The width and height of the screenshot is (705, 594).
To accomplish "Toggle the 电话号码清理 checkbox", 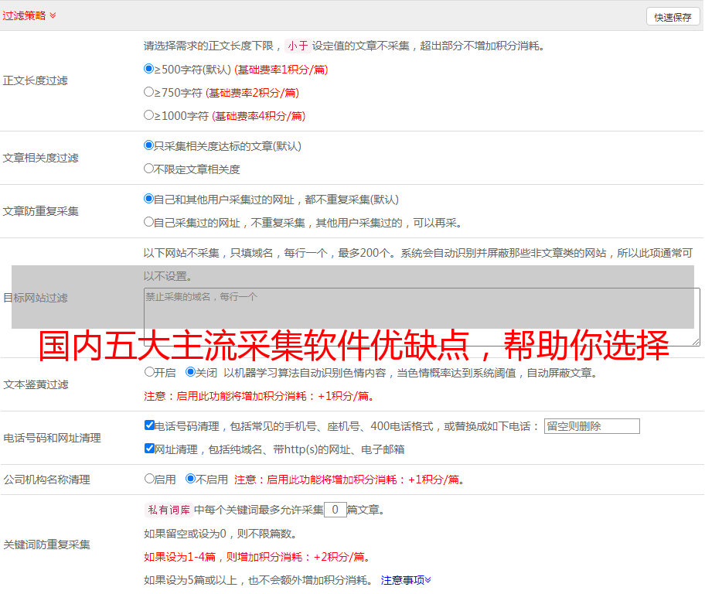I will click(150, 425).
